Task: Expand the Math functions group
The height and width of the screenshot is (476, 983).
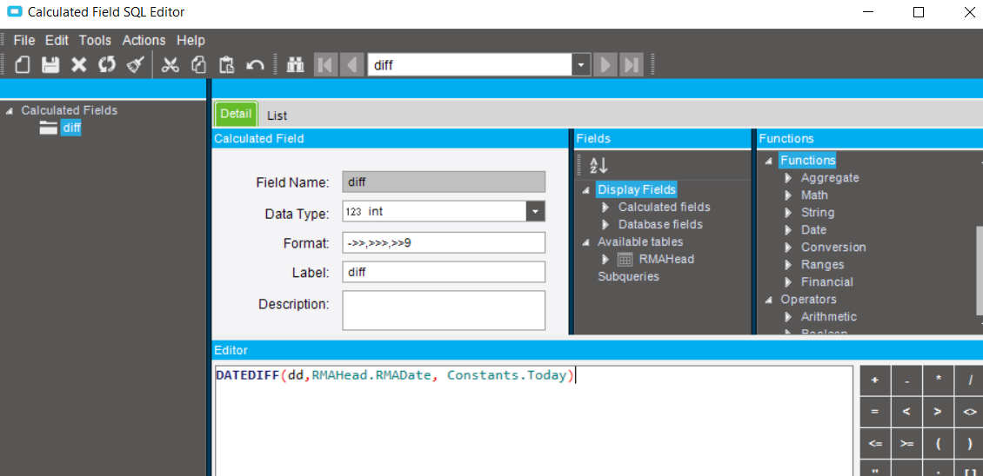Action: click(x=789, y=195)
